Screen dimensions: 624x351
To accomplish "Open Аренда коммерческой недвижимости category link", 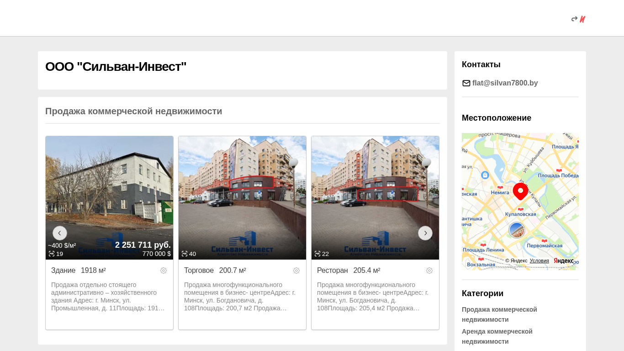I will pyautogui.click(x=497, y=336).
